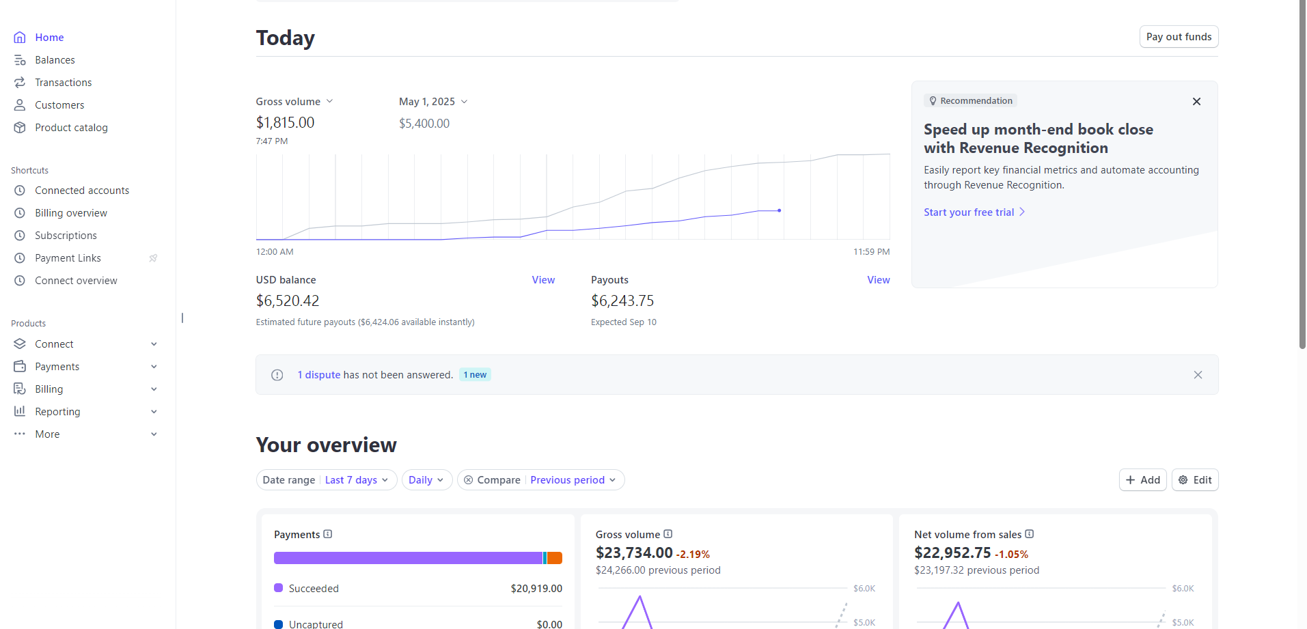Open the Last 7 days date range dropdown

coord(356,480)
